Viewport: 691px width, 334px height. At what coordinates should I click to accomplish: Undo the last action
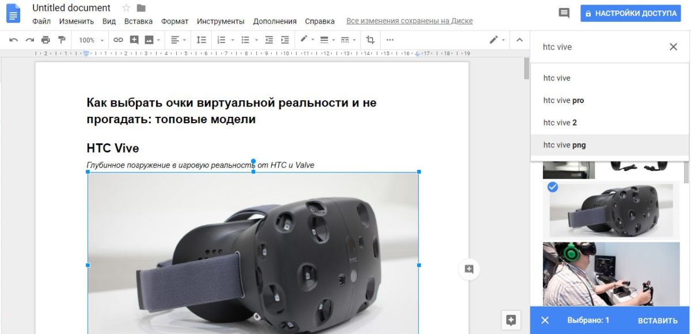click(x=14, y=40)
